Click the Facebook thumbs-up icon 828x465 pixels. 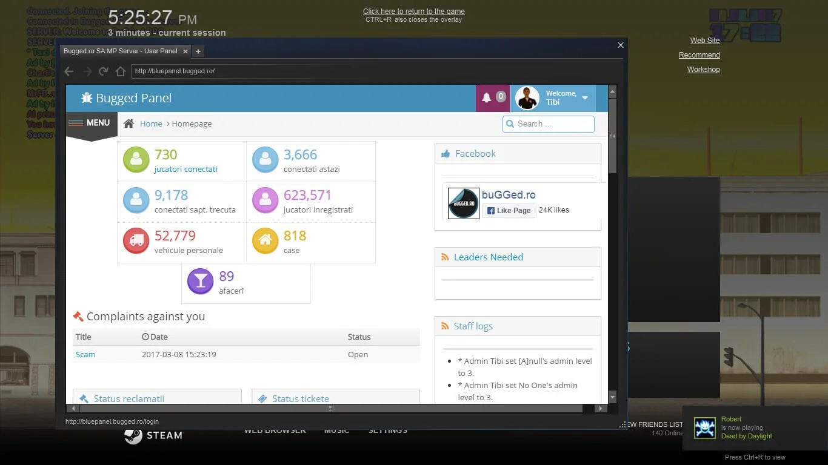pyautogui.click(x=446, y=154)
